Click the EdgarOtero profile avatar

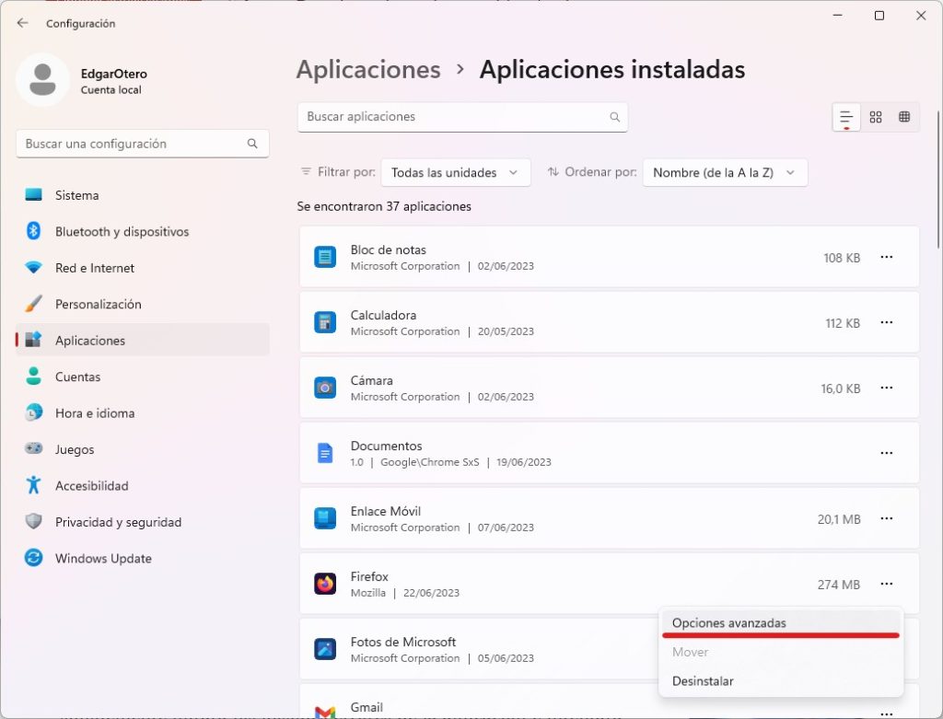coord(42,80)
